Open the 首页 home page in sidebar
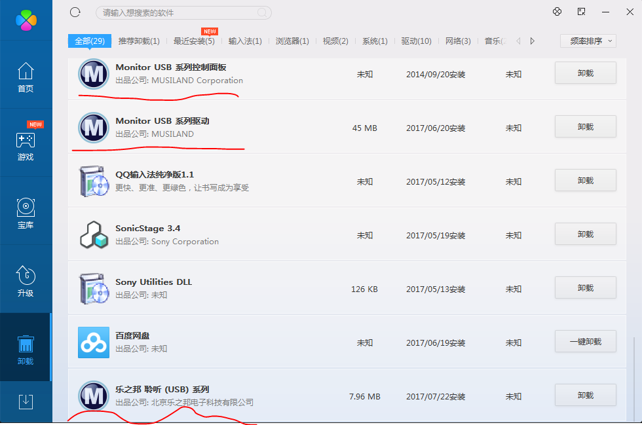 click(x=26, y=77)
